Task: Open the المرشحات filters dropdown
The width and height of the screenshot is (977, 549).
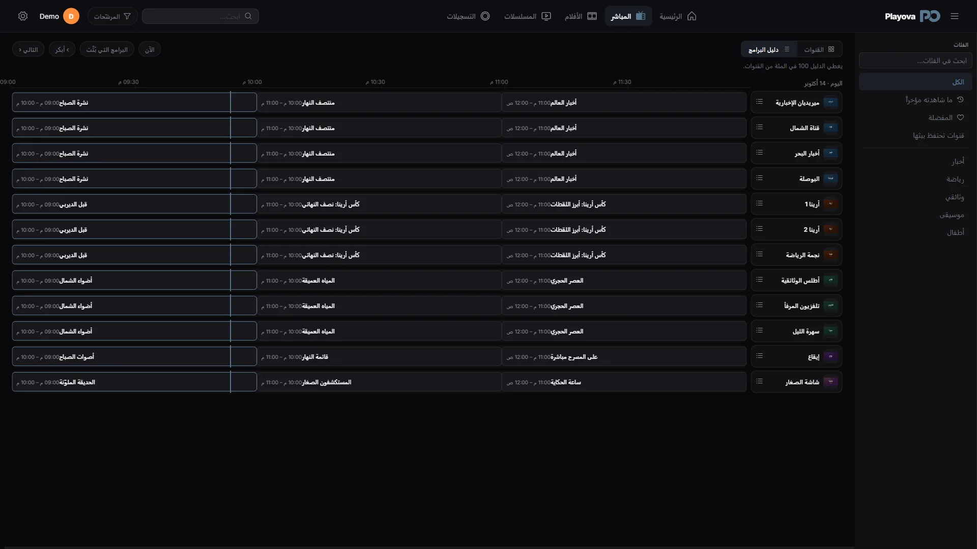Action: click(x=112, y=16)
